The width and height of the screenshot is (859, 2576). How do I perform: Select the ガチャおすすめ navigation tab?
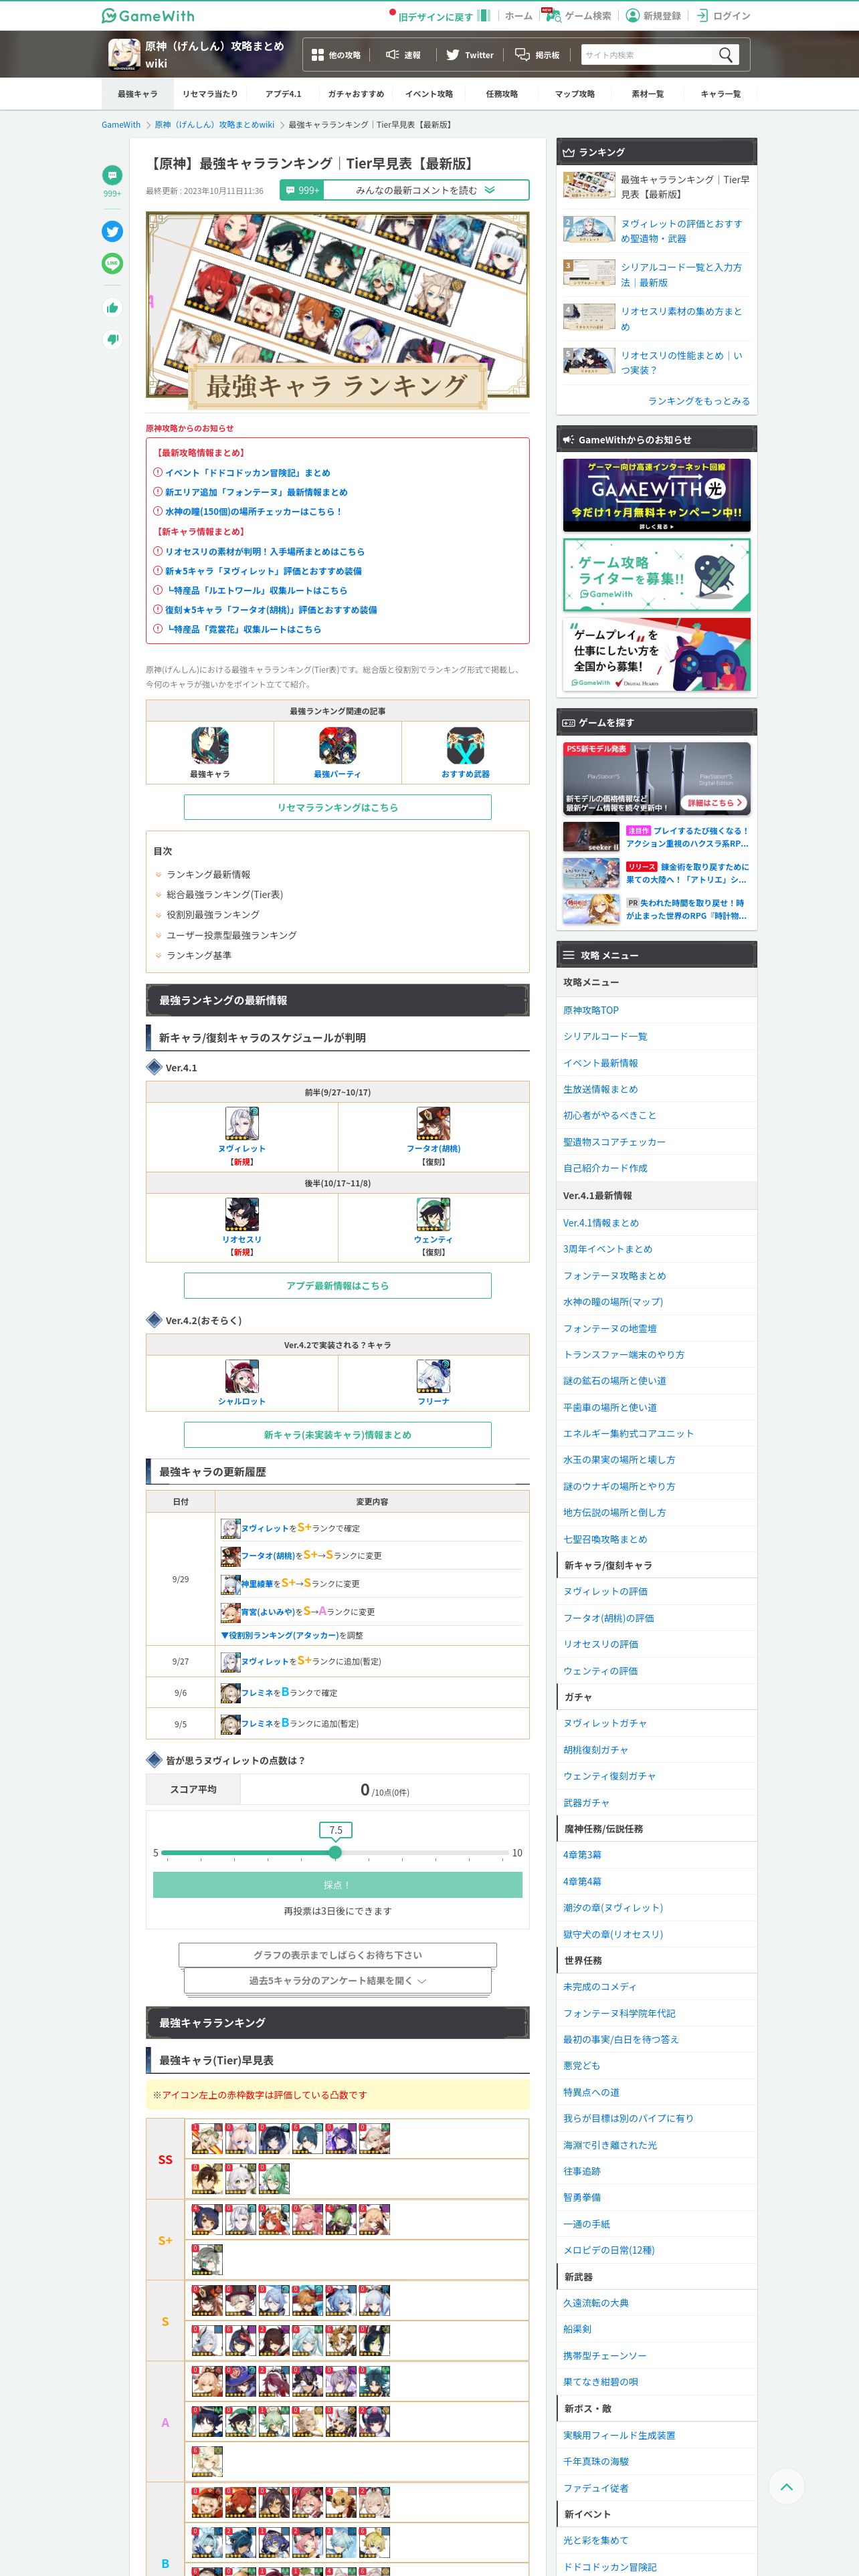pyautogui.click(x=356, y=94)
